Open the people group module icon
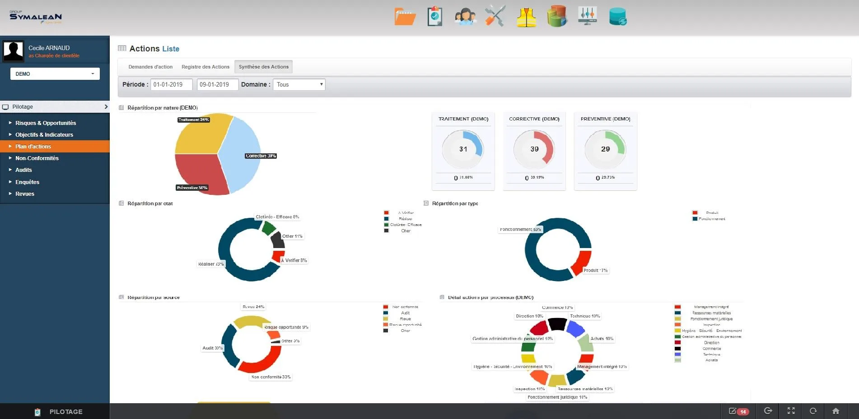 pos(465,17)
